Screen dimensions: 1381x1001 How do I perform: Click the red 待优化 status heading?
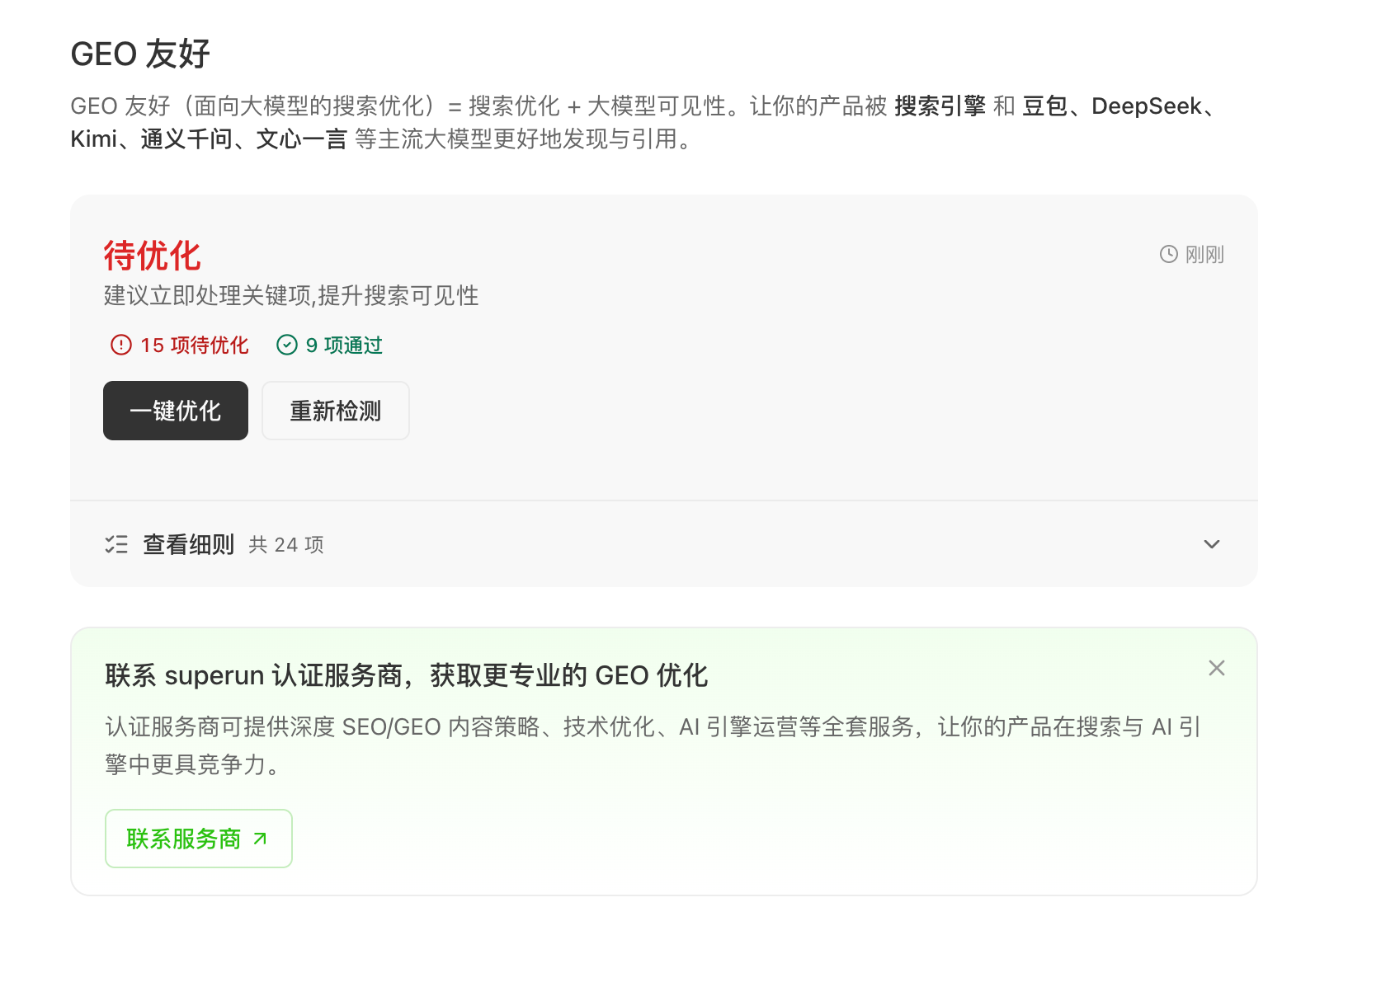(153, 256)
